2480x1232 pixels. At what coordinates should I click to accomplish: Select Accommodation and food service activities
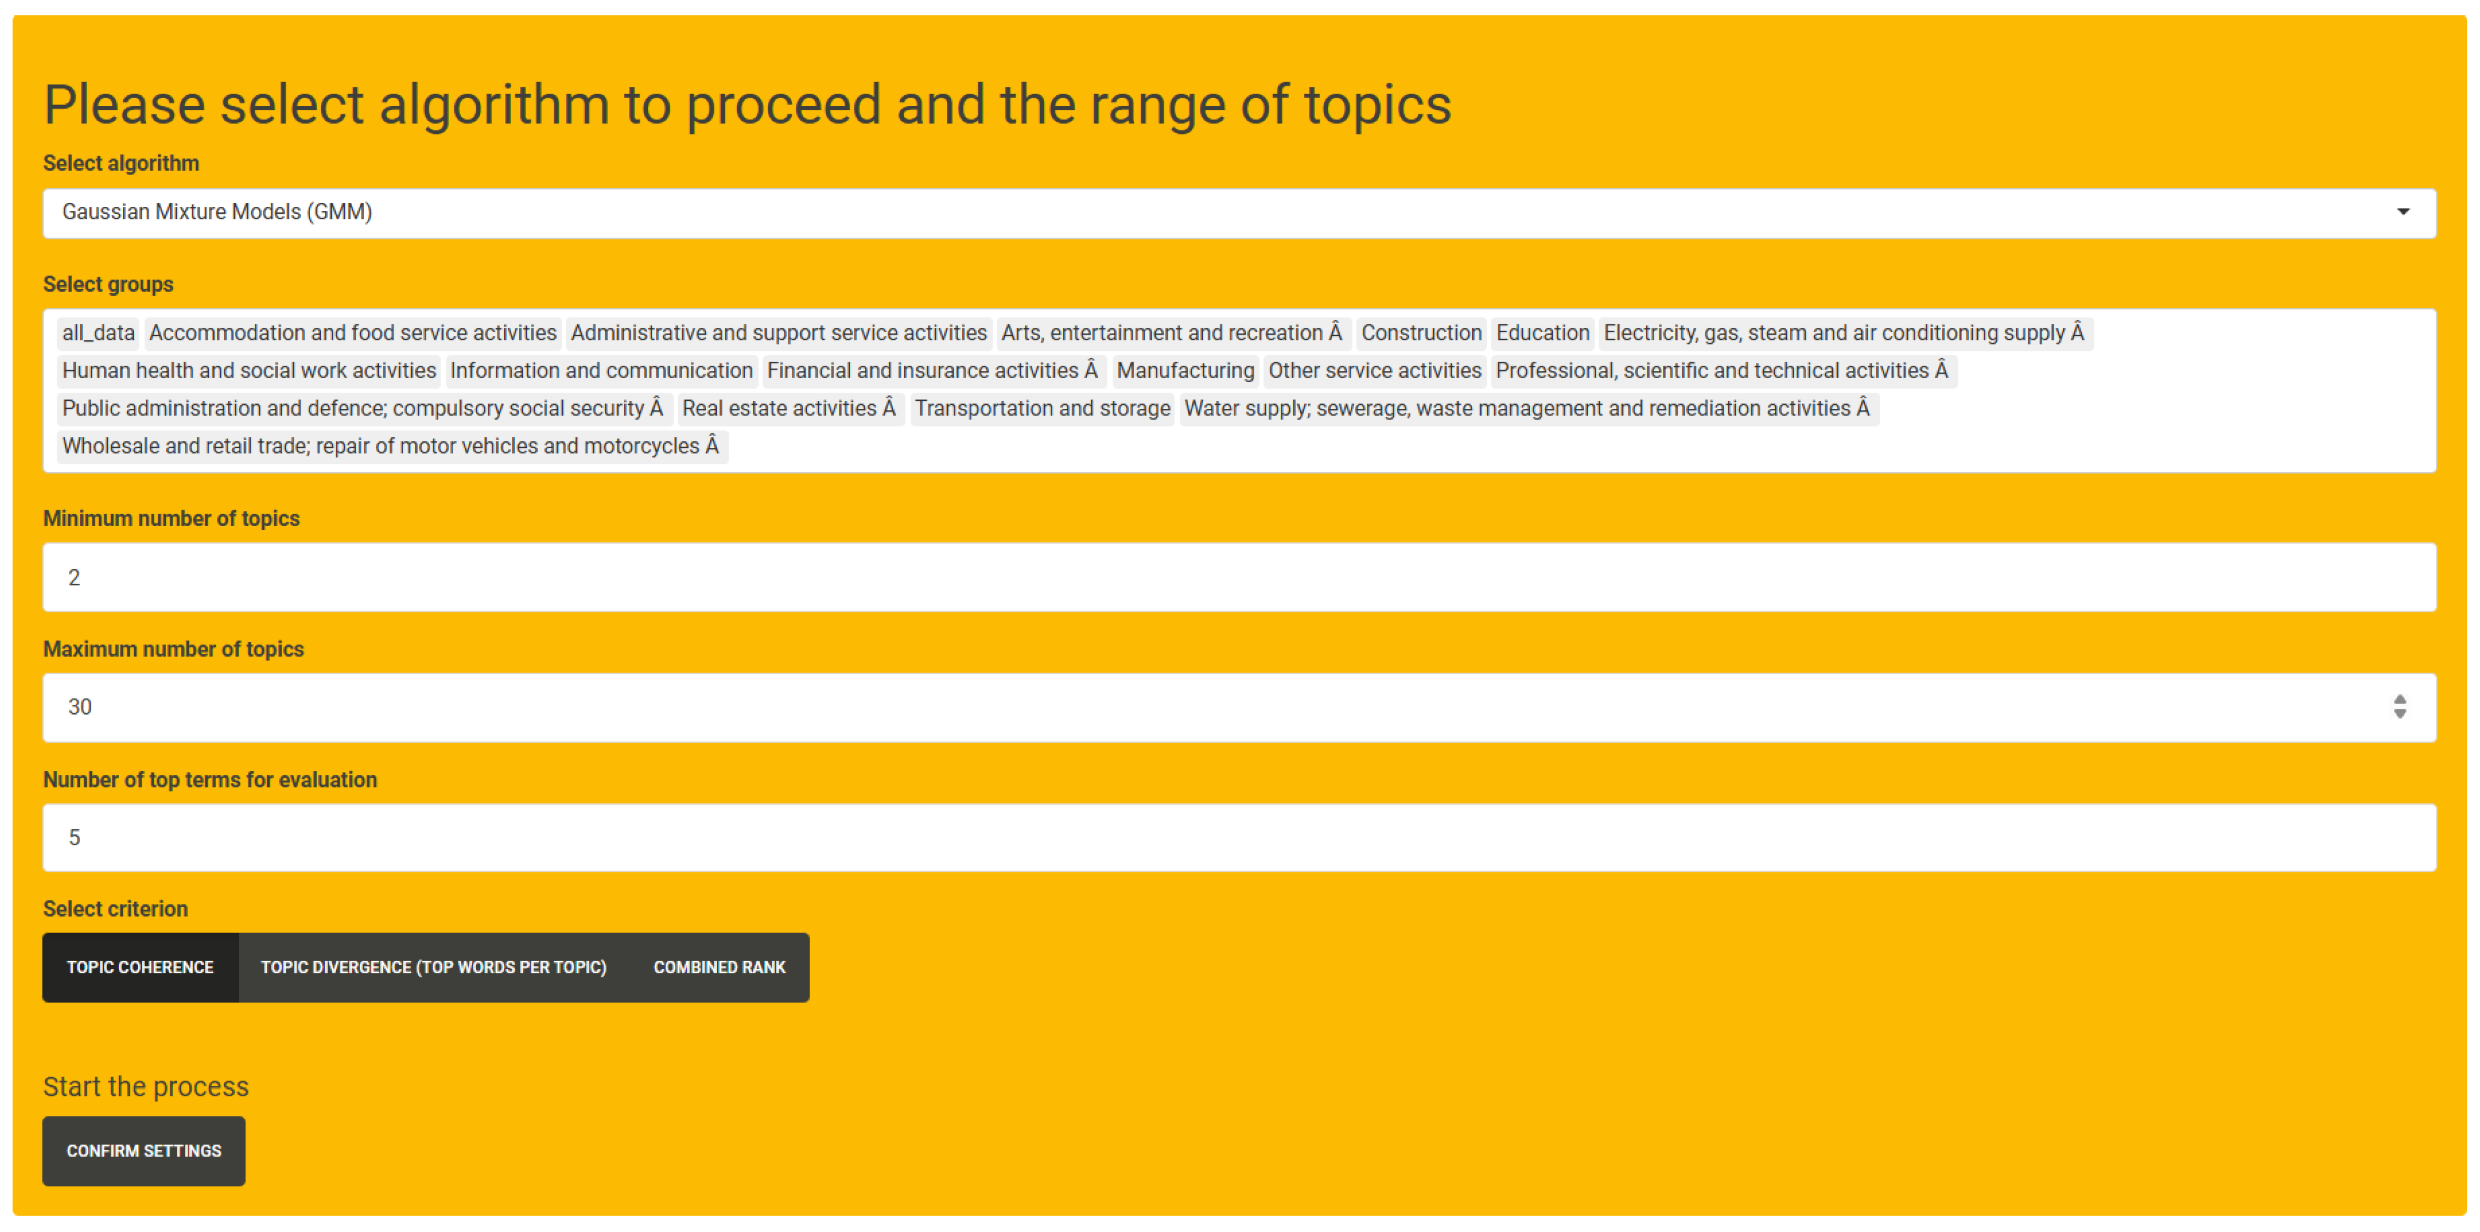point(352,333)
